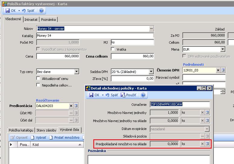Click the MJ unit field
234x164 pixels.
[132, 42]
